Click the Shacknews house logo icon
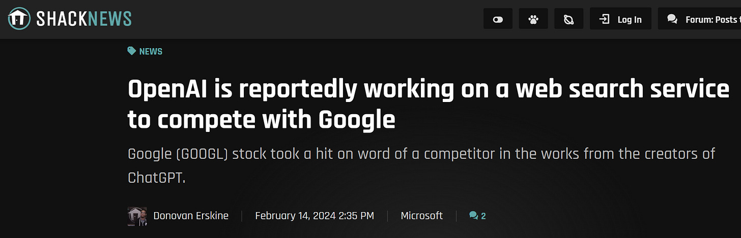Screen dimensions: 741x238 click(x=18, y=19)
